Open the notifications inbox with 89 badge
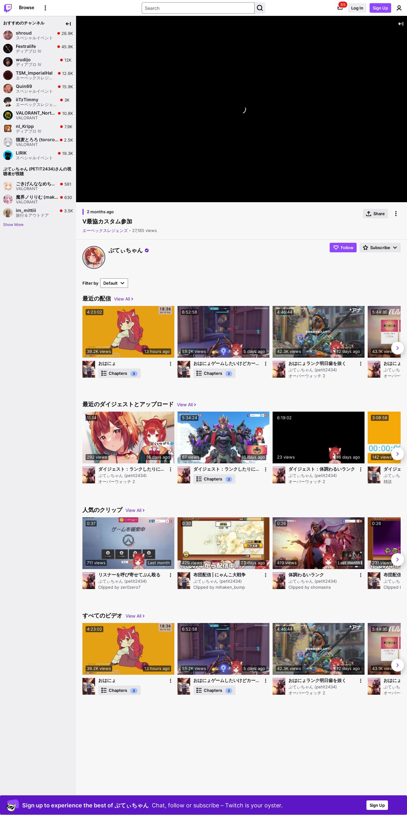 click(x=340, y=8)
